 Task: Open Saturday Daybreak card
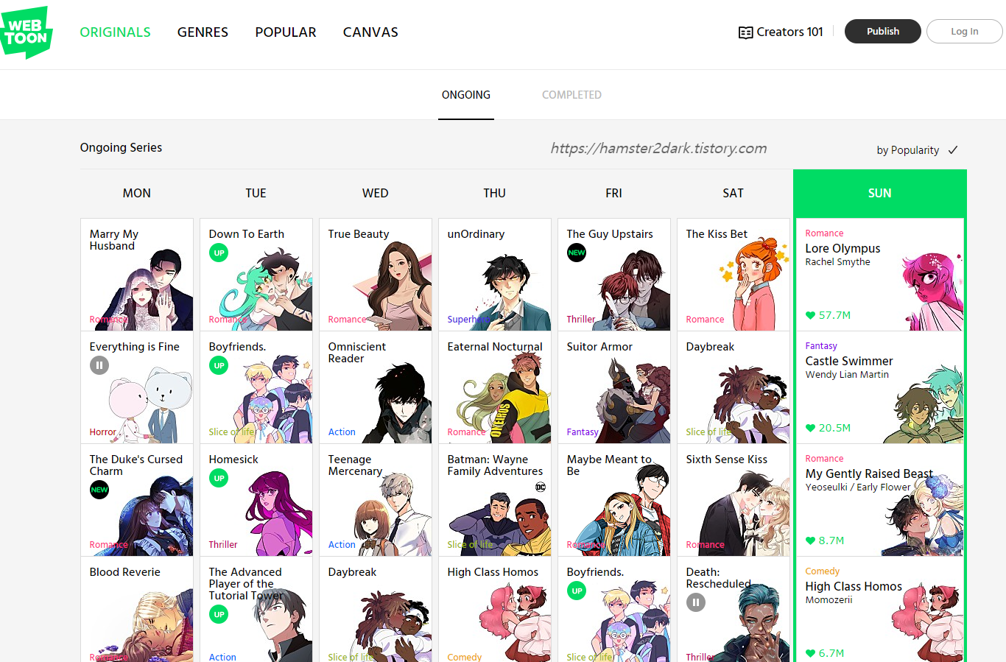734,387
